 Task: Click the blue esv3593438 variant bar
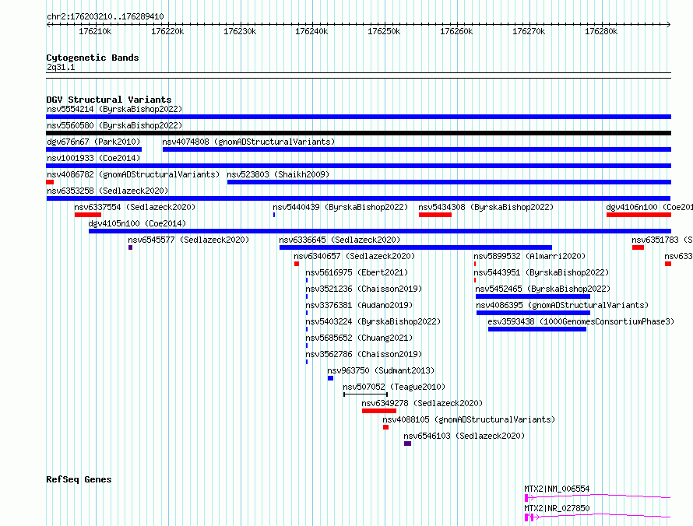click(x=537, y=329)
